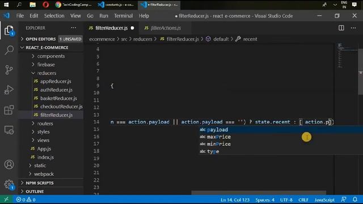The height and width of the screenshot is (204, 363).
Task: Choose the maxPrice autocomplete suggestion
Action: pyautogui.click(x=281, y=137)
